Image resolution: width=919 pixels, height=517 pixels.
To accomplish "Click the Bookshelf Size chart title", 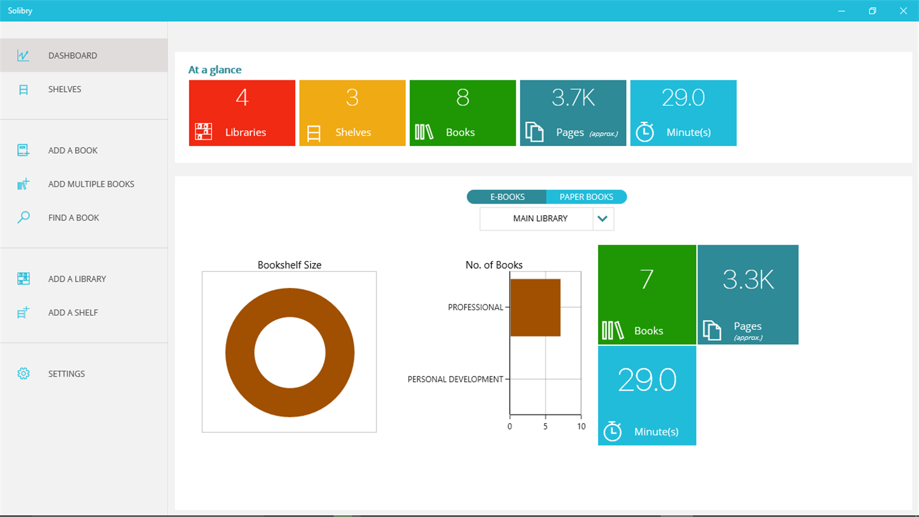I will [290, 265].
